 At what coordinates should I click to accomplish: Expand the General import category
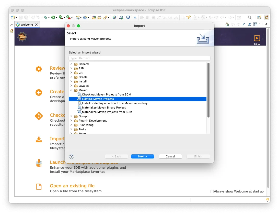click(71, 64)
